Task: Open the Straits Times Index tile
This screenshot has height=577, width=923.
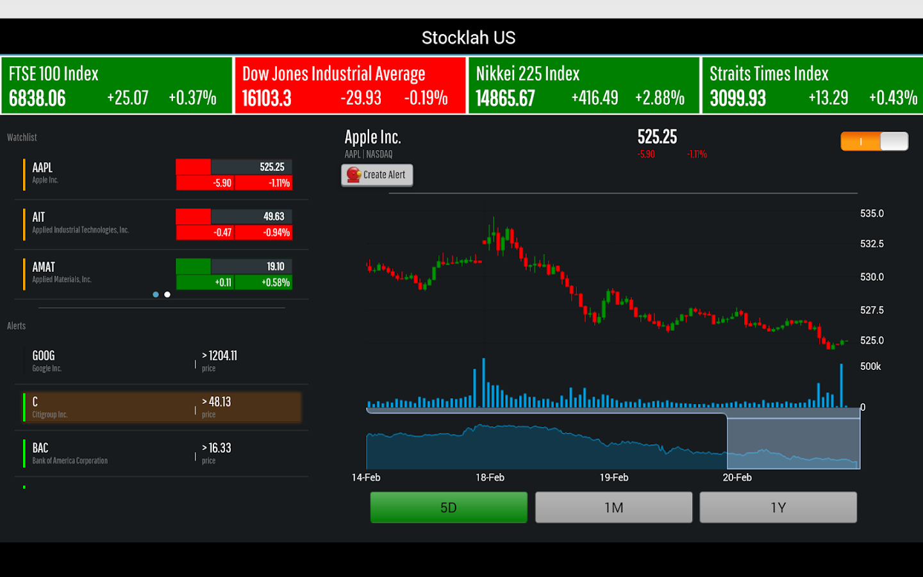Action: [x=813, y=85]
